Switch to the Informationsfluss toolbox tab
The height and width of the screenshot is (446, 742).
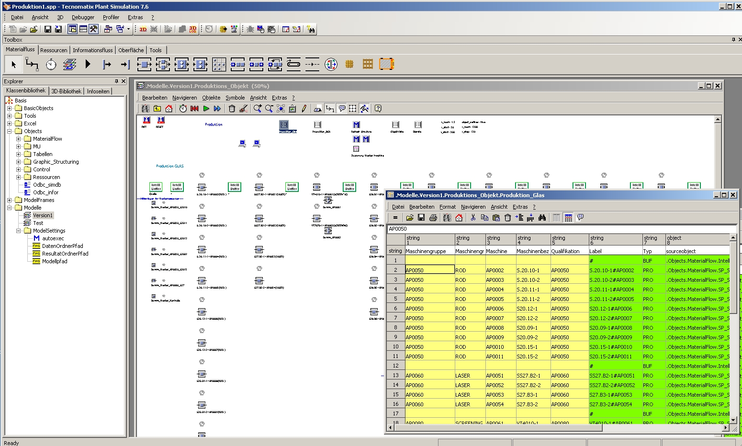click(x=92, y=50)
